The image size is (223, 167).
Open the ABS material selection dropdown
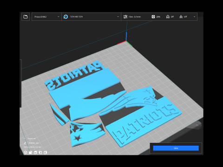click(91, 17)
